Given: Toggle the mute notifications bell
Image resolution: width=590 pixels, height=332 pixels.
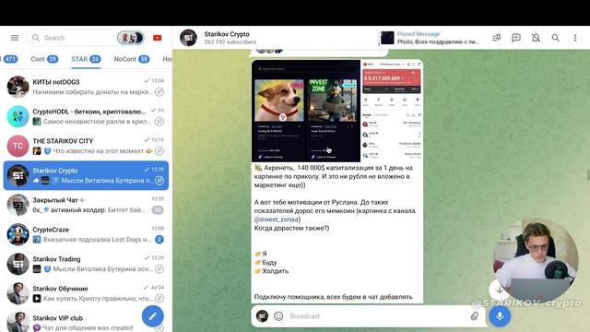Looking at the screenshot, I should [536, 38].
